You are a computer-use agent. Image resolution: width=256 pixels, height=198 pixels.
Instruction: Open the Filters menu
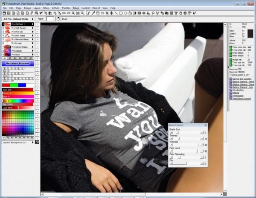[46, 8]
